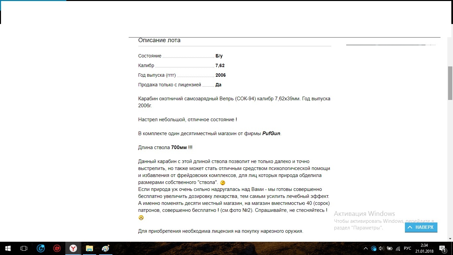Show hidden system tray icons
Screen dimensions: 453x255
click(366, 248)
